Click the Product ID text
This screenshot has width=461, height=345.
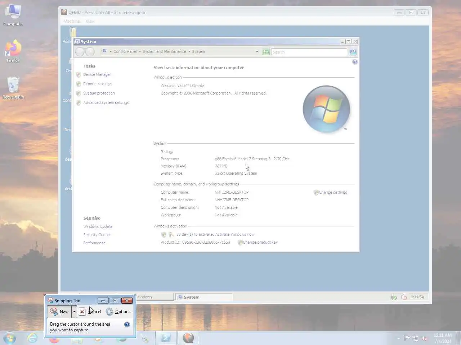coord(195,242)
